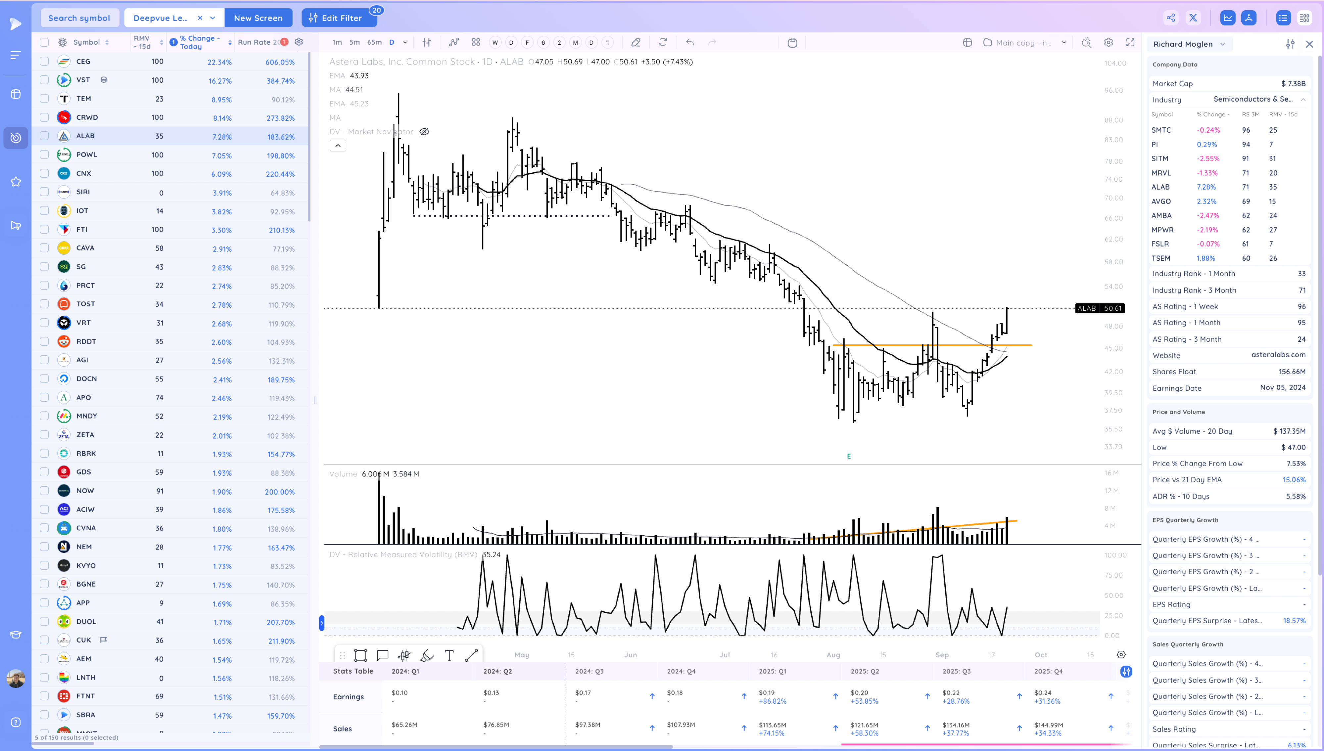The height and width of the screenshot is (751, 1324).
Task: Click the New Screen button
Action: coord(258,18)
